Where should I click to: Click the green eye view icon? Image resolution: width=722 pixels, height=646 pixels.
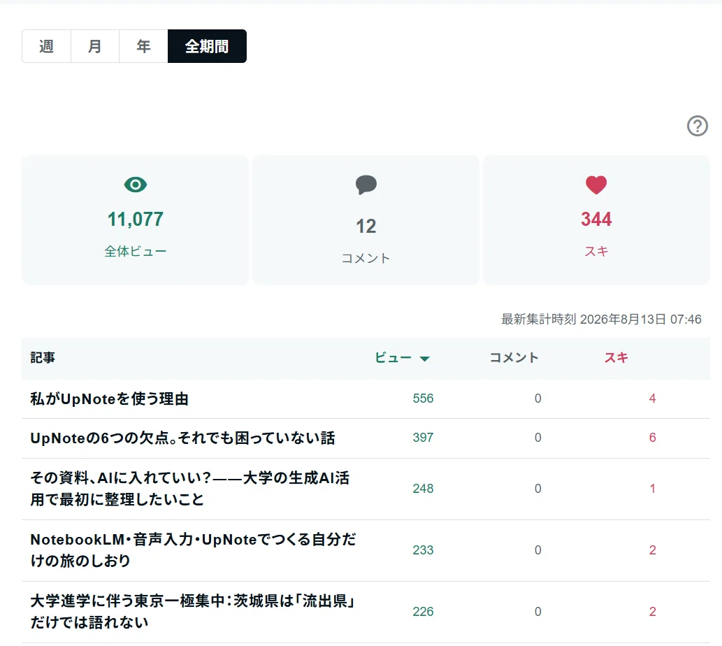point(136,185)
